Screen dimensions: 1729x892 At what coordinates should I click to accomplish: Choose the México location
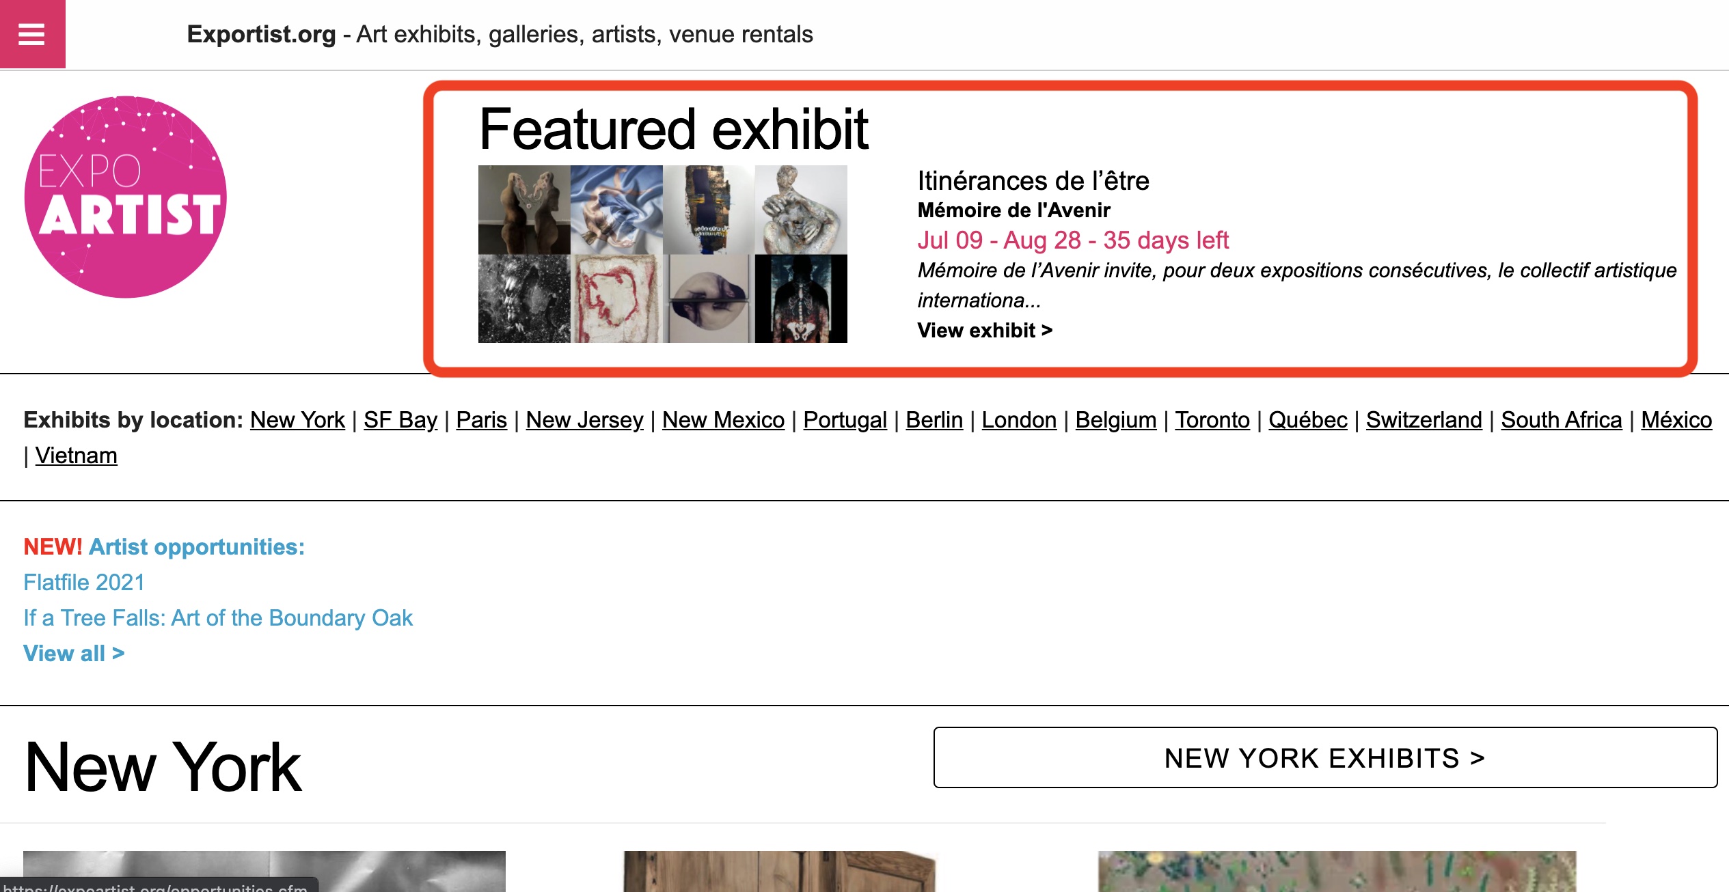1676,420
